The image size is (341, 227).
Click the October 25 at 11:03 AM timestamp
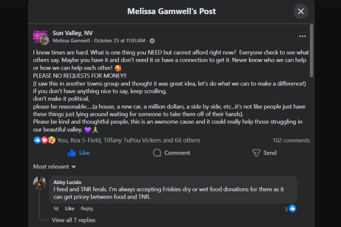pos(120,41)
